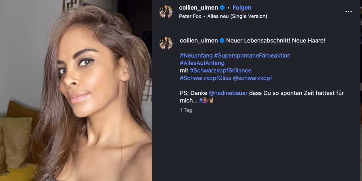
Task: Click the profile avatar in the post header
Action: (x=166, y=12)
